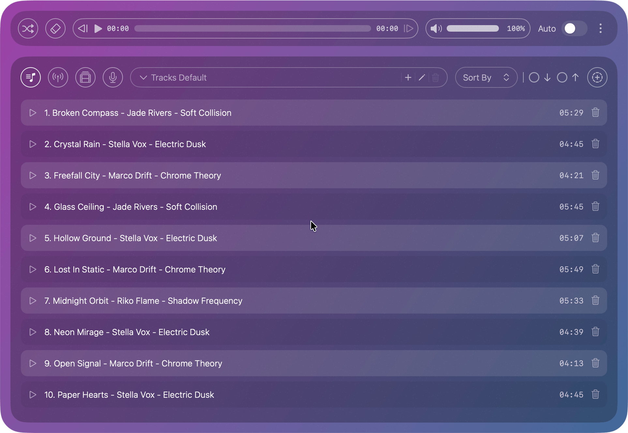Viewport: 628px width, 433px height.
Task: Delete the Tracks Default playlist
Action: click(x=436, y=77)
